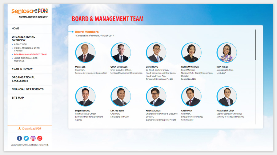Click KWA Kim Li's portrait photo
The height and width of the screenshot is (155, 277).
[x=227, y=53]
